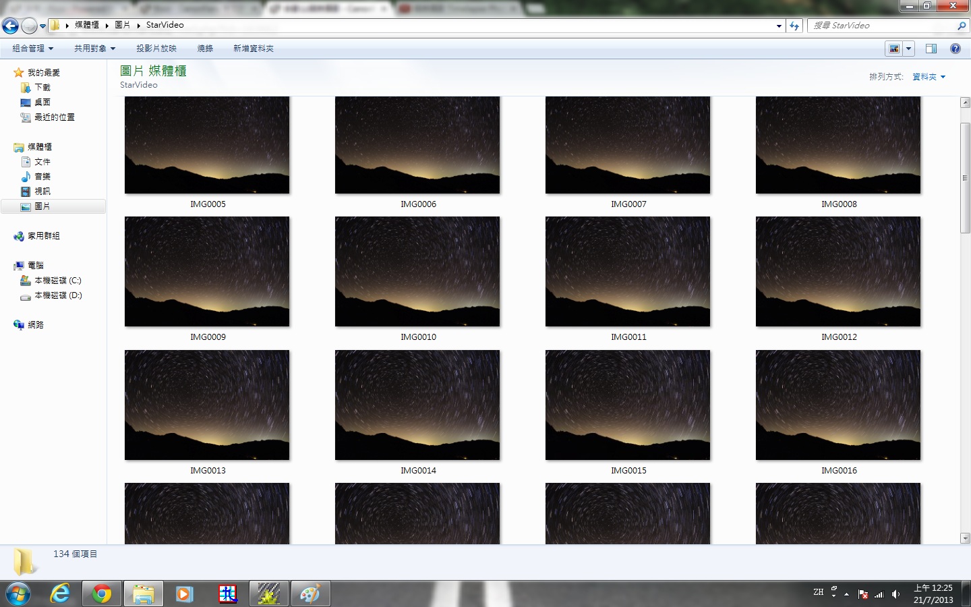Select the IMG0015 thumbnail
Image resolution: width=971 pixels, height=607 pixels.
[628, 405]
